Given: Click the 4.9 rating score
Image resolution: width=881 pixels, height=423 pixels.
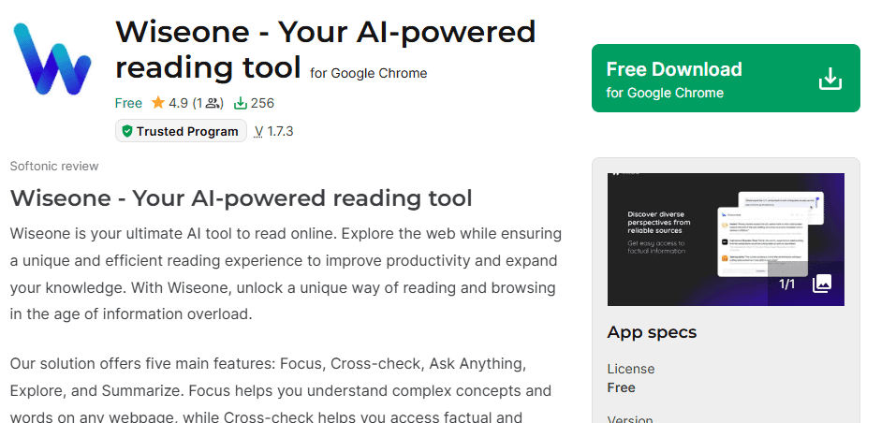Looking at the screenshot, I should (178, 103).
